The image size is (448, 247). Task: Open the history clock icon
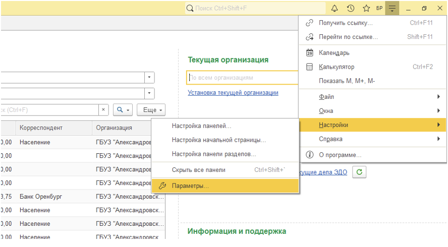point(351,8)
